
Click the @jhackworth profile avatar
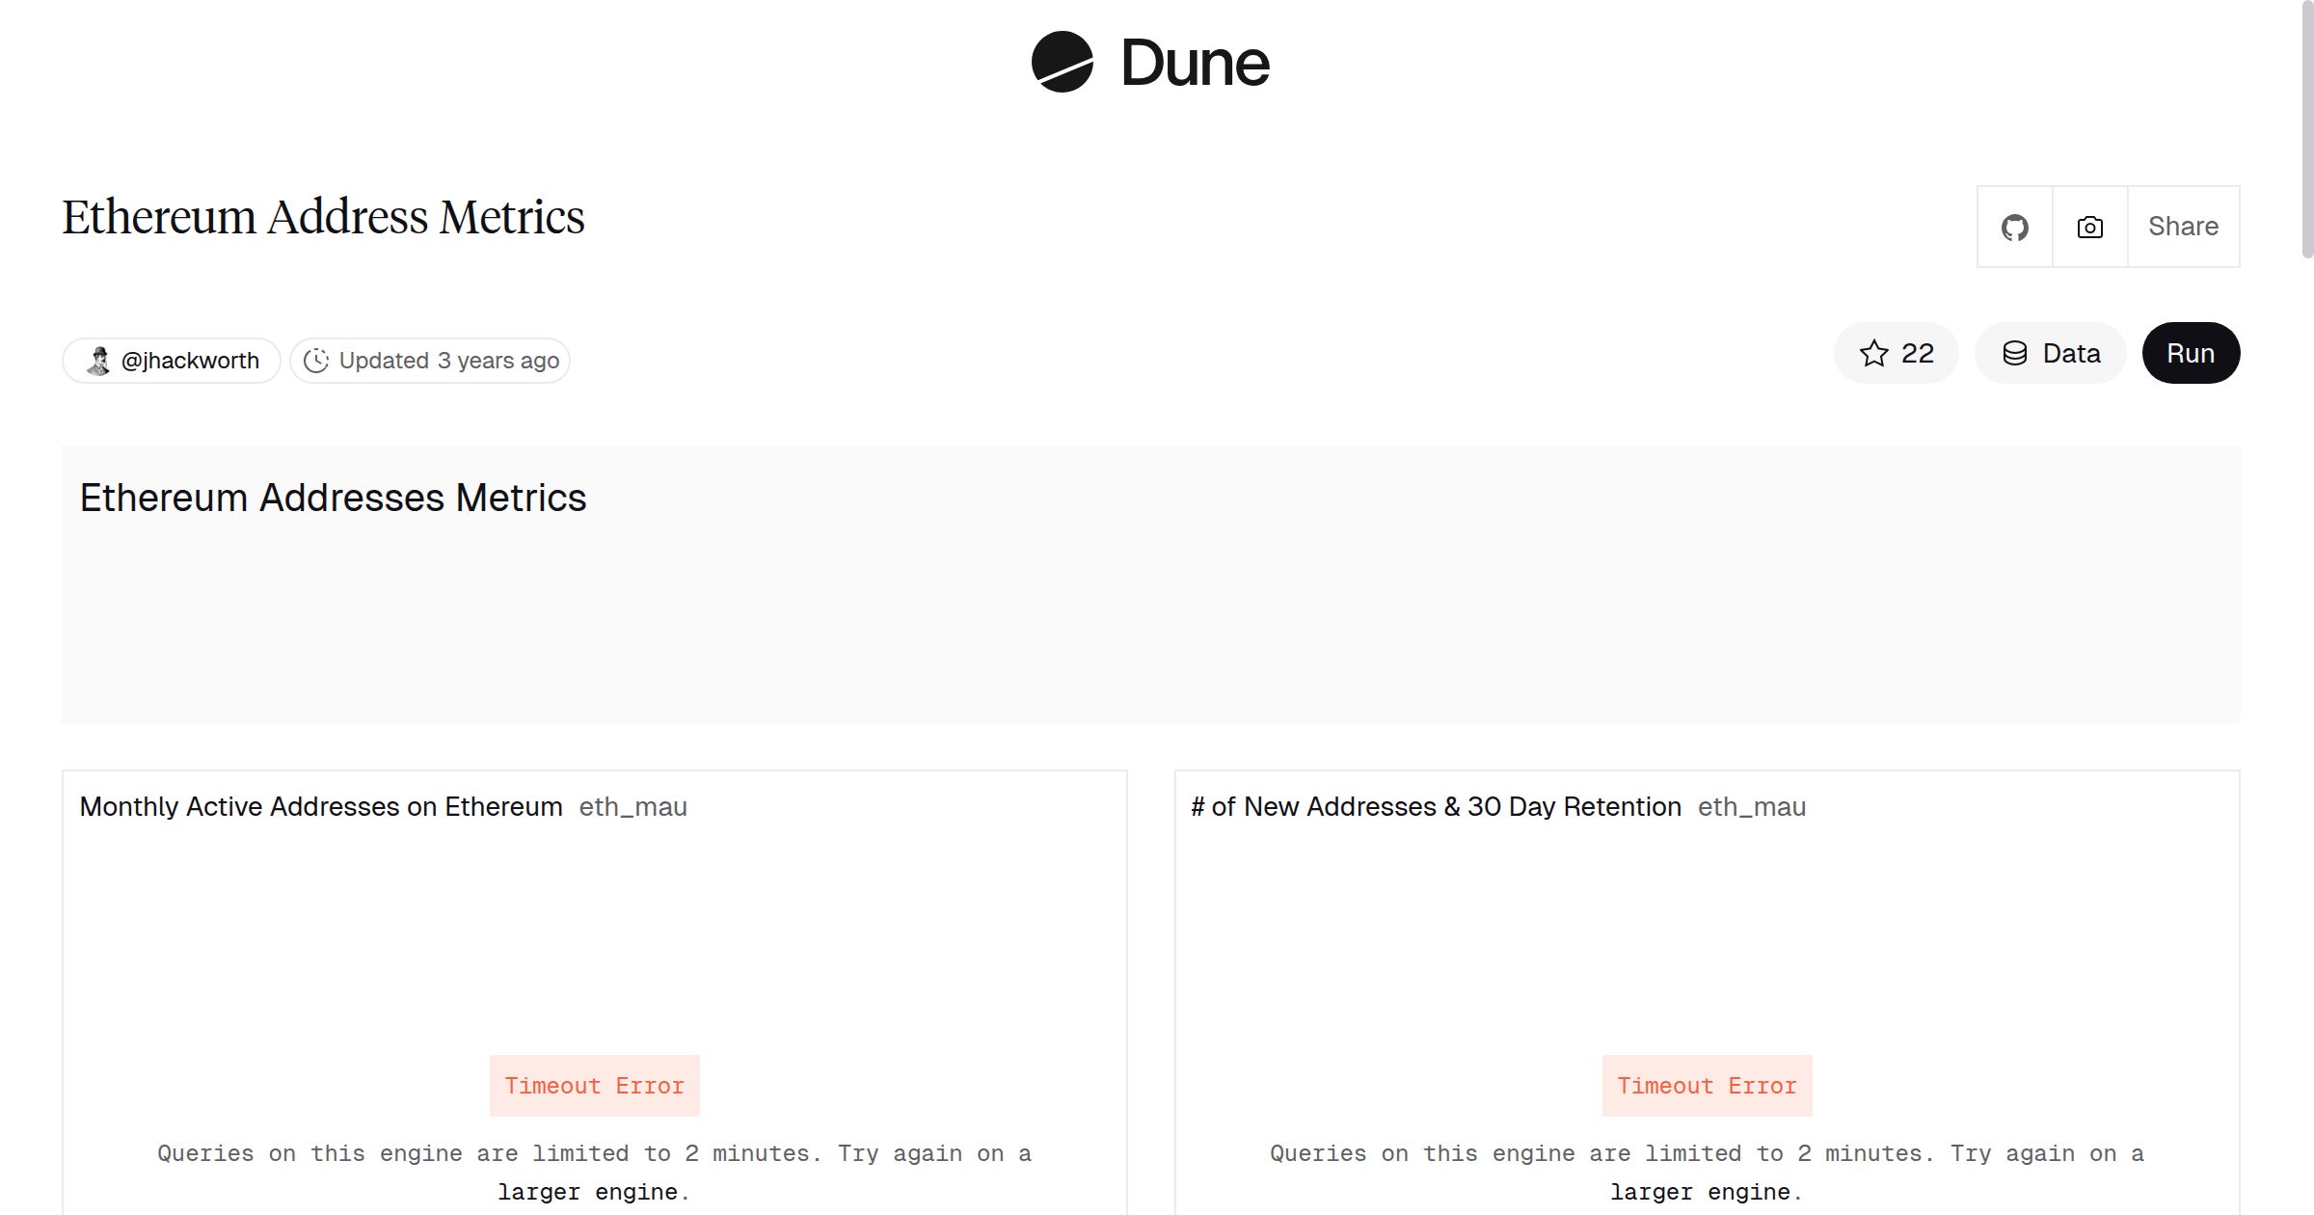[97, 360]
